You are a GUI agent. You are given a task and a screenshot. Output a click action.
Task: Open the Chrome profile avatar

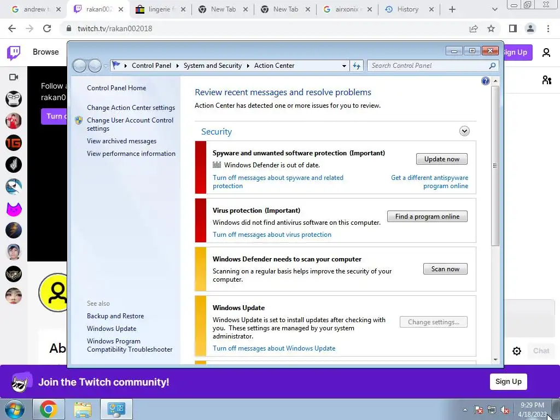530,28
